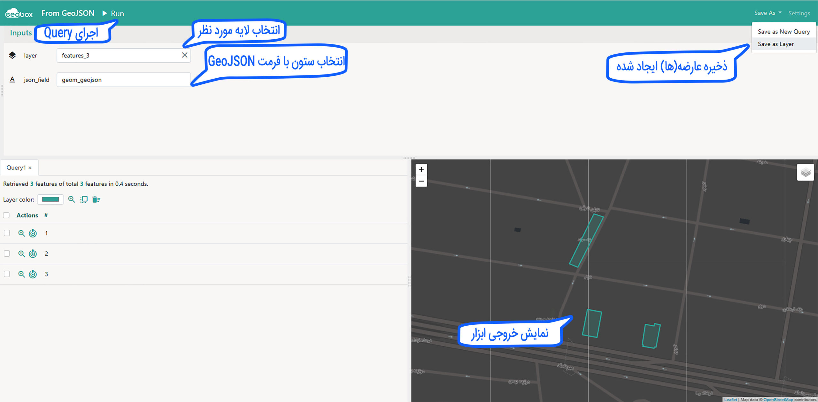The width and height of the screenshot is (818, 402).
Task: Choose Save as Layer from the menu
Action: tap(776, 44)
